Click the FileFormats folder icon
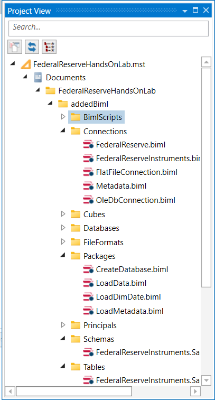The height and width of the screenshot is (400, 215). (76, 242)
